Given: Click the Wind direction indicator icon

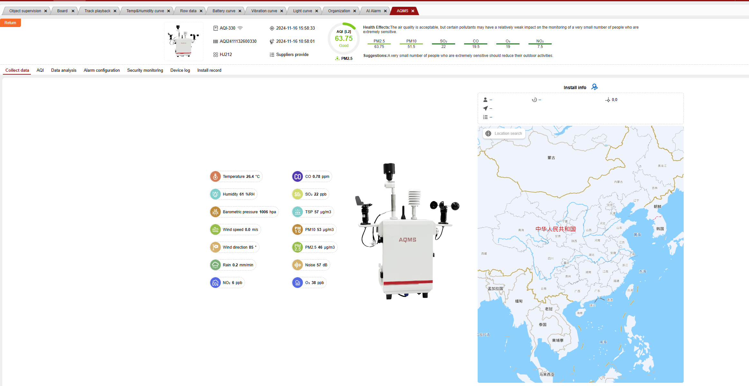Looking at the screenshot, I should [215, 247].
